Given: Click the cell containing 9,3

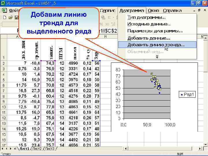Looking at the screenshot, I should [34, 140].
